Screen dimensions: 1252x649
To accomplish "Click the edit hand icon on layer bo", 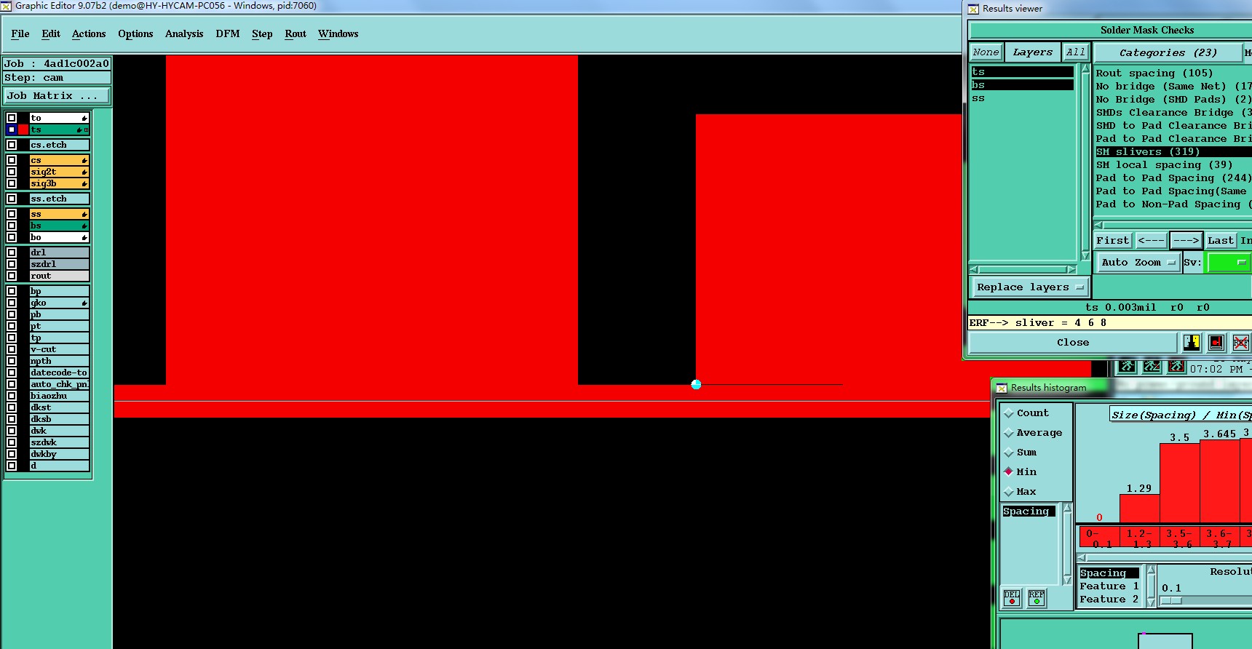I will click(84, 237).
